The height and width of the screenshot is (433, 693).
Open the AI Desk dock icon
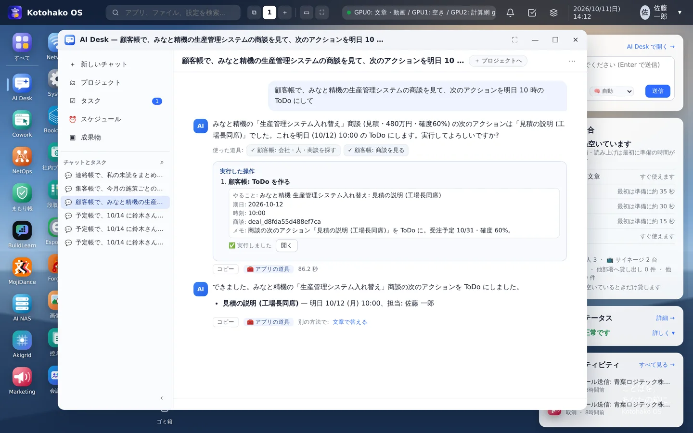tap(22, 83)
